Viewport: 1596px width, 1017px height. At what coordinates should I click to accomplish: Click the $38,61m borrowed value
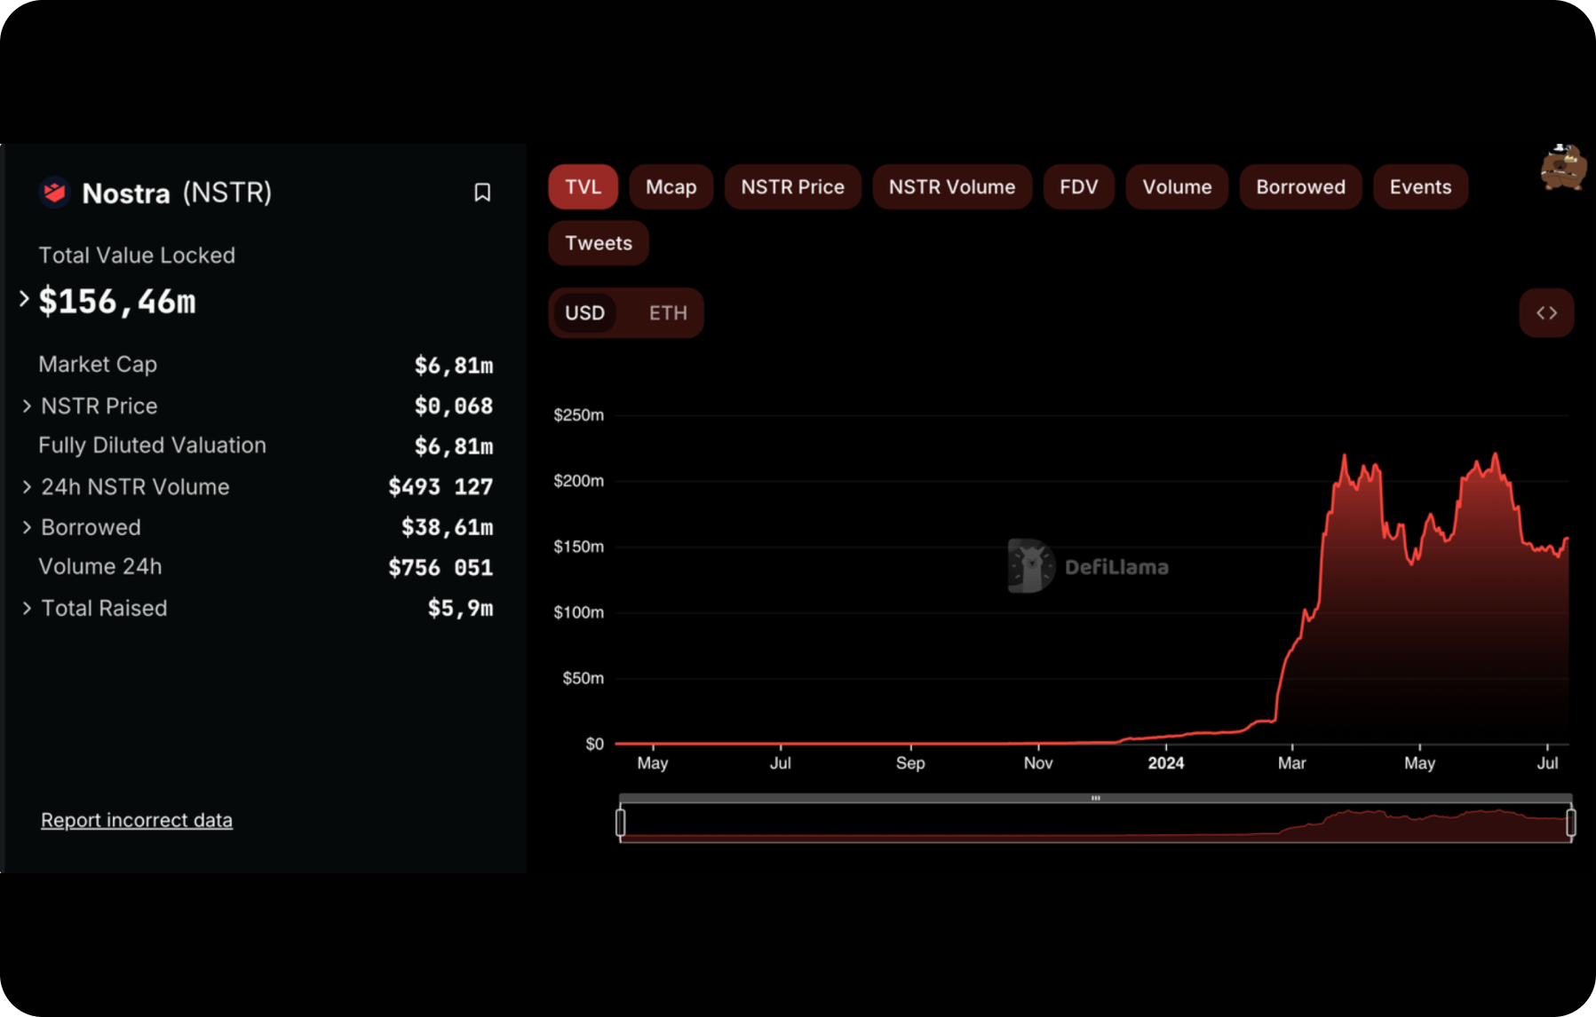(448, 527)
